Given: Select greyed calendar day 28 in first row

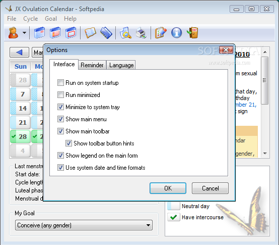Looking at the screenshot, I should (x=20, y=80).
